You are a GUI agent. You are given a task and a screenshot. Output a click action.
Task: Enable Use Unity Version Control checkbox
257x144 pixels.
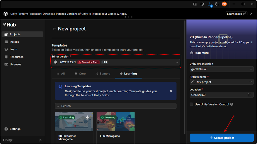(191, 104)
